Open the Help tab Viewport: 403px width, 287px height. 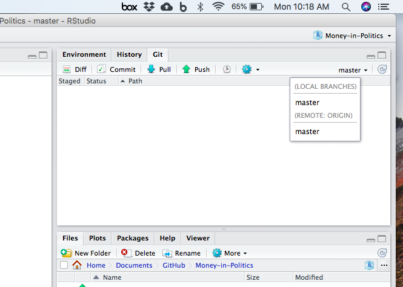click(167, 238)
